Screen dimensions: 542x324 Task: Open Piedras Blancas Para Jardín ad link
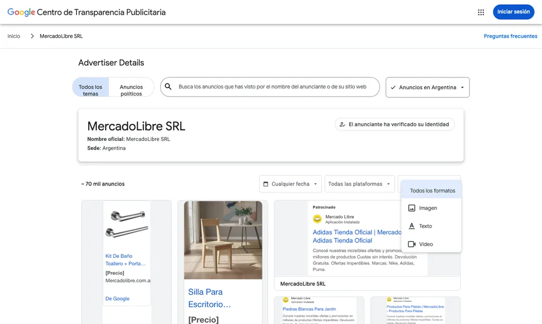click(309, 309)
